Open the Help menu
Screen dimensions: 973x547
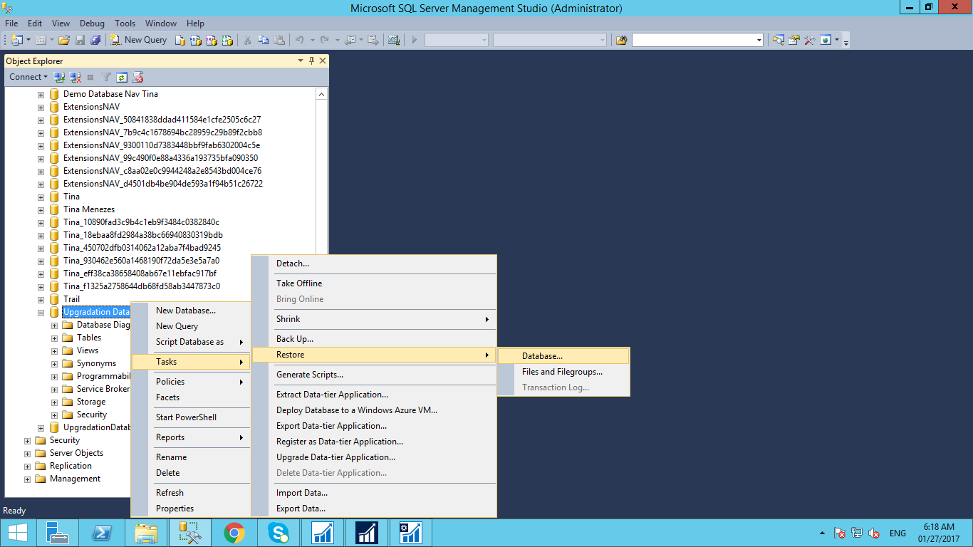(x=195, y=24)
